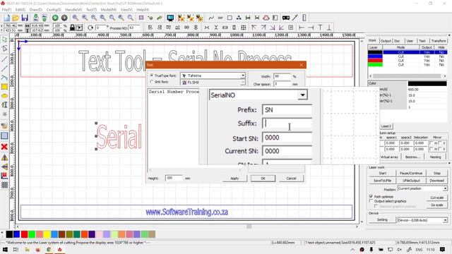Click the Apply button in Text dialog
The width and height of the screenshot is (452, 254).
click(x=234, y=179)
